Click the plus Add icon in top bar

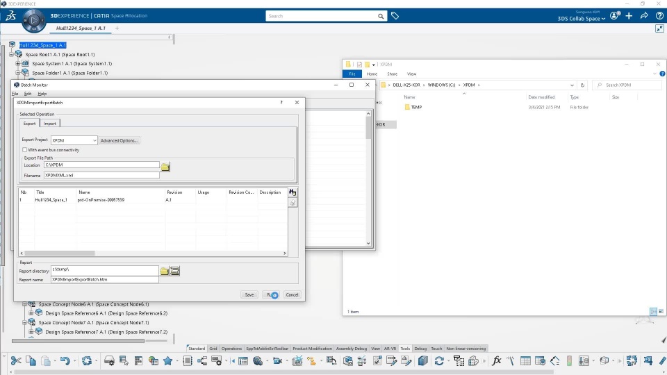[x=629, y=16]
